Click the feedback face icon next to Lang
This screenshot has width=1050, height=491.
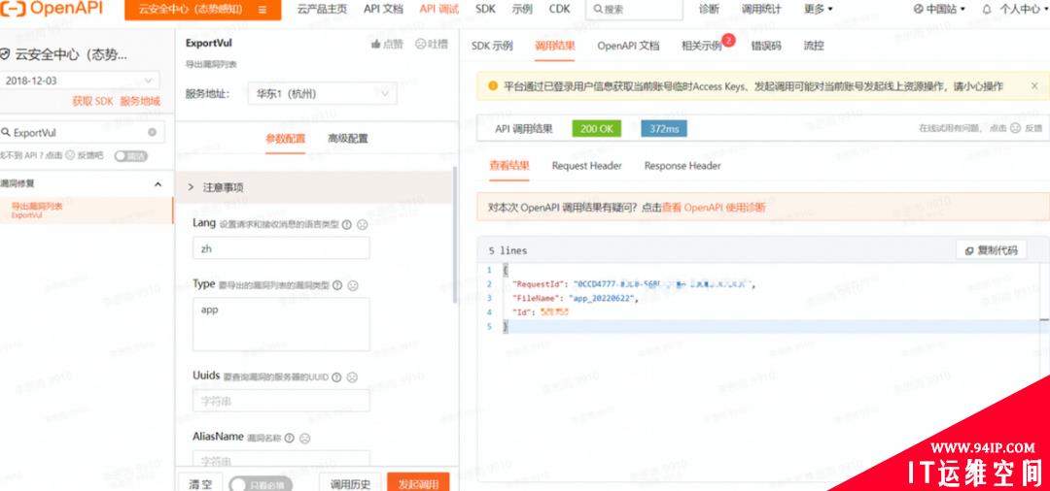pos(363,225)
